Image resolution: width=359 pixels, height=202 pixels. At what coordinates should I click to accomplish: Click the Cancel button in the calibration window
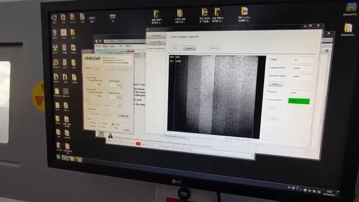[x=190, y=48]
